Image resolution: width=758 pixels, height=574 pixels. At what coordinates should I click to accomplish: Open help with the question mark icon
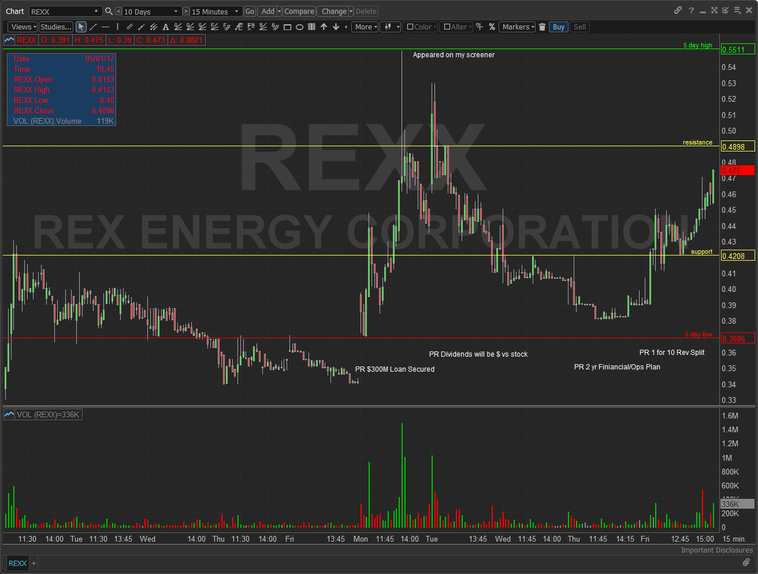click(691, 10)
